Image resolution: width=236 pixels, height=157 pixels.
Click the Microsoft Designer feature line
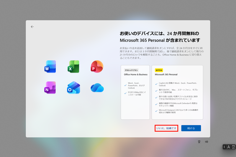(178, 111)
